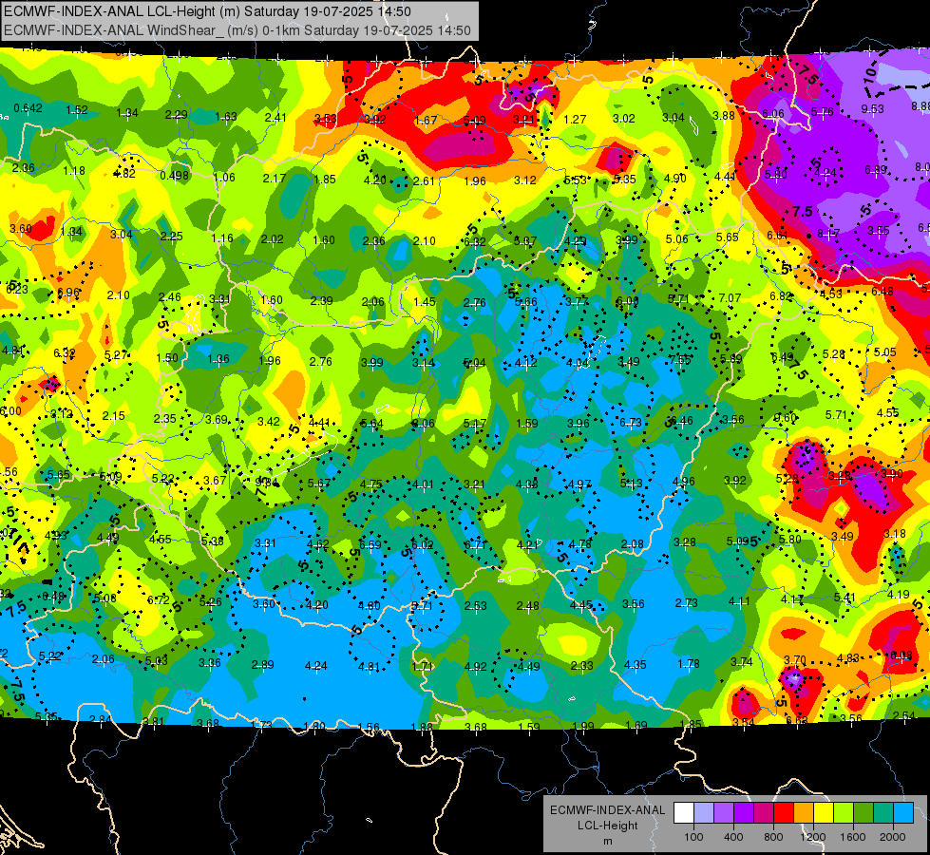Click the wind shear value 9.53
The image size is (930, 855).
(872, 109)
